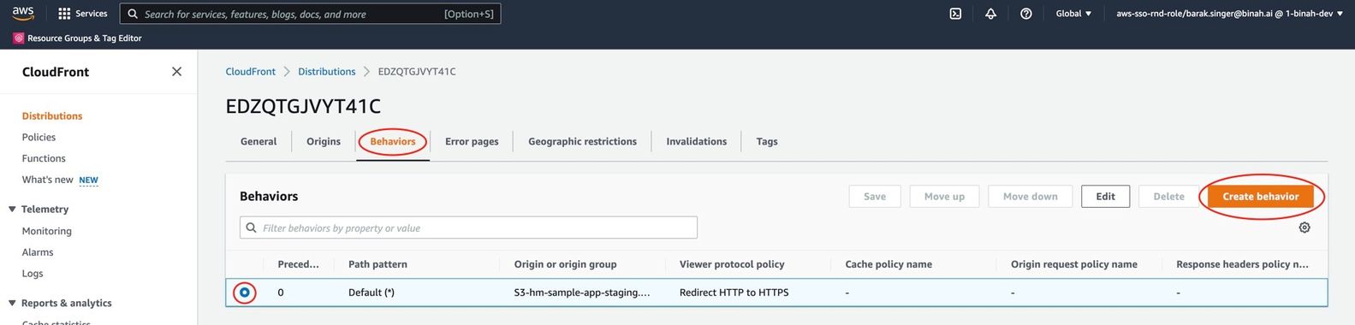Open Policies in the sidebar
Viewport: 1355px width, 325px height.
39,138
